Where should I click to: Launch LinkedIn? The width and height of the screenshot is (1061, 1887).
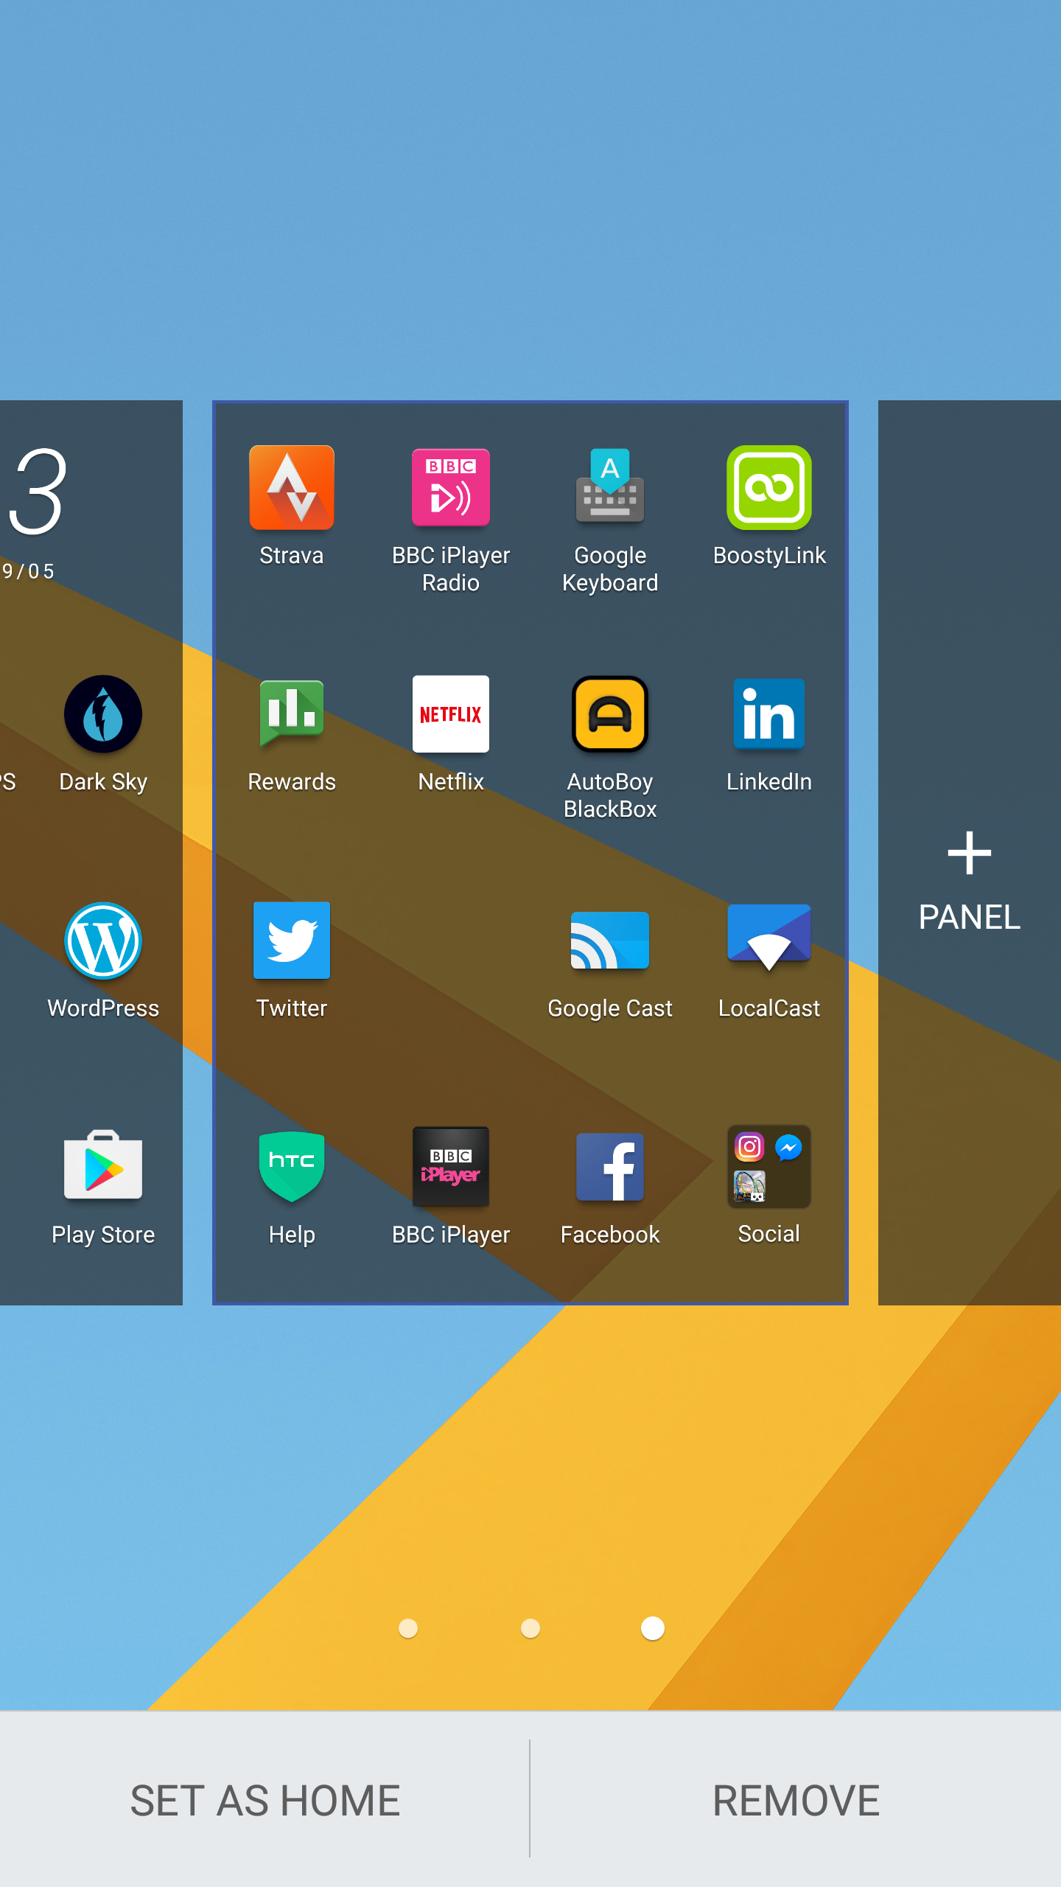(769, 714)
